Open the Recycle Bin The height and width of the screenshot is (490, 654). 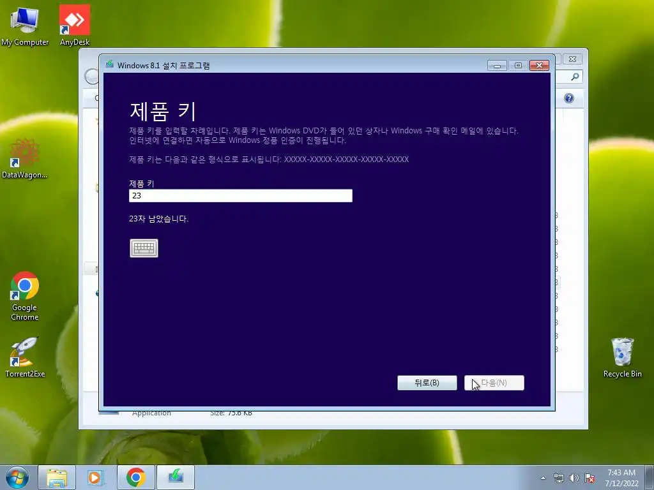tap(622, 357)
